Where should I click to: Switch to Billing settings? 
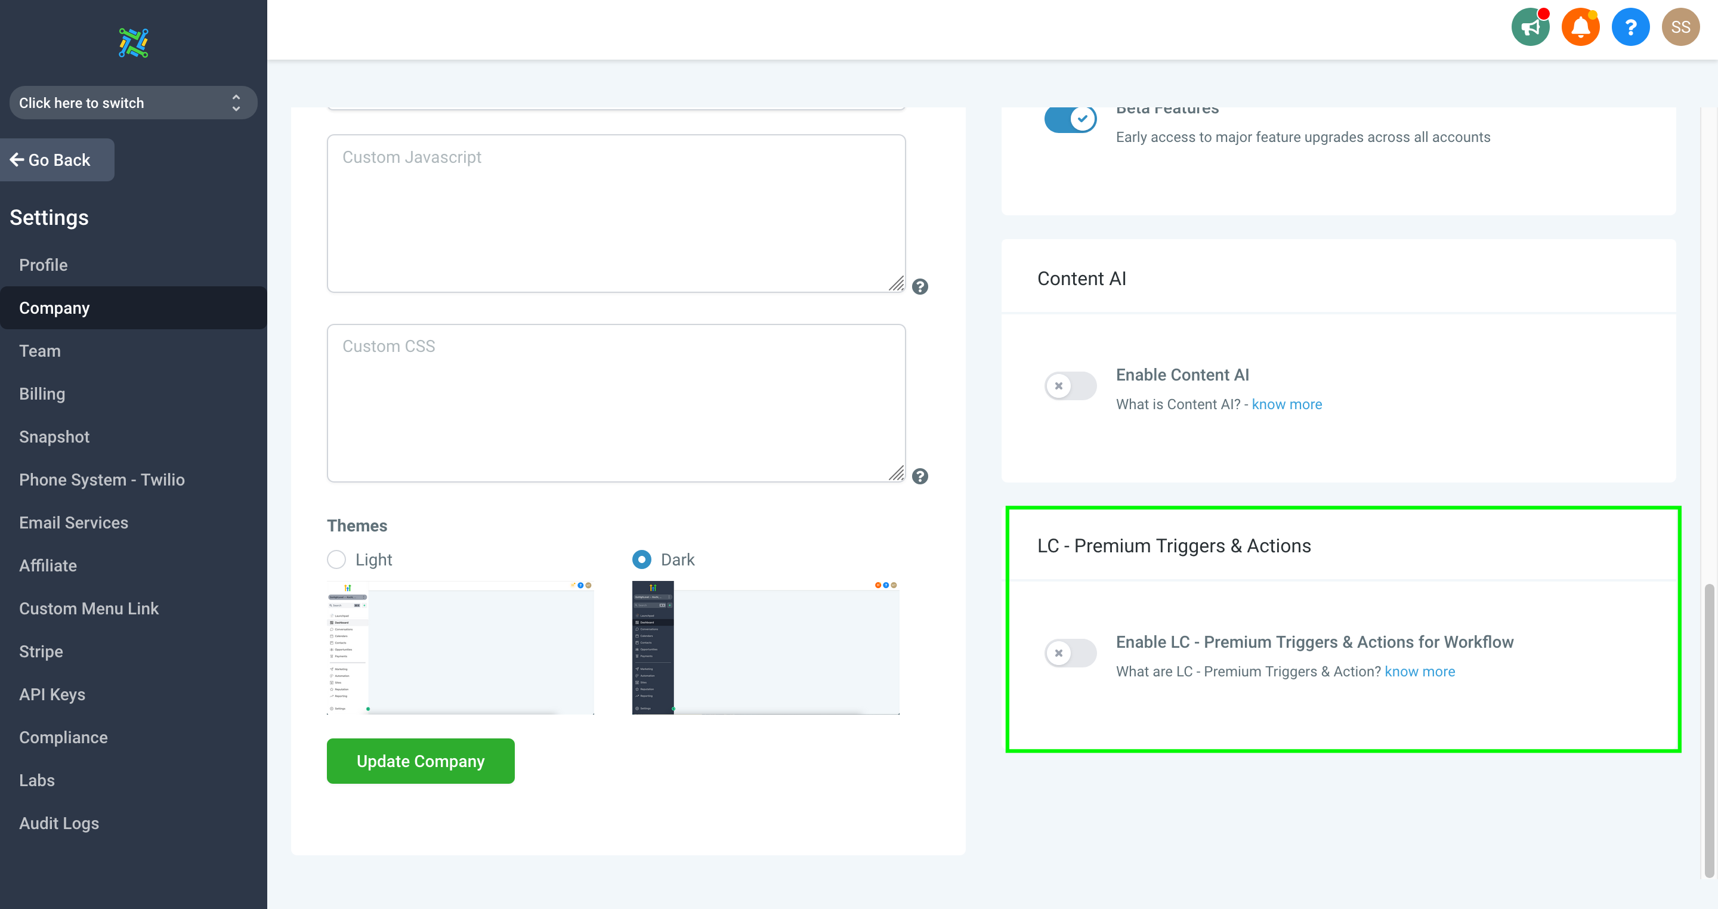[x=42, y=394]
